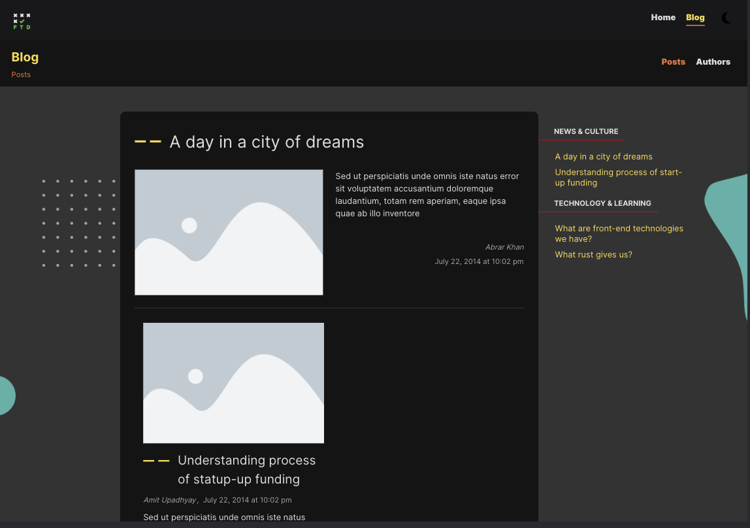Click author name Amit Upadhyay
The height and width of the screenshot is (528, 750).
pos(170,500)
